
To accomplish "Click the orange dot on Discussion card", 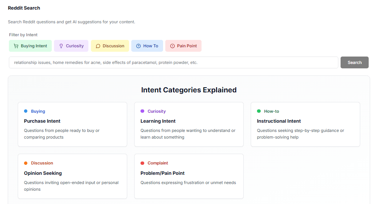I will pos(26,163).
